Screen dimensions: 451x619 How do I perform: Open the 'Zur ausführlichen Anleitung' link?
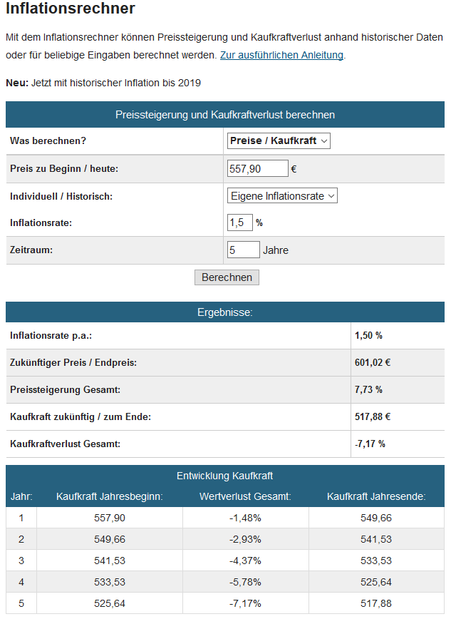[x=281, y=55]
